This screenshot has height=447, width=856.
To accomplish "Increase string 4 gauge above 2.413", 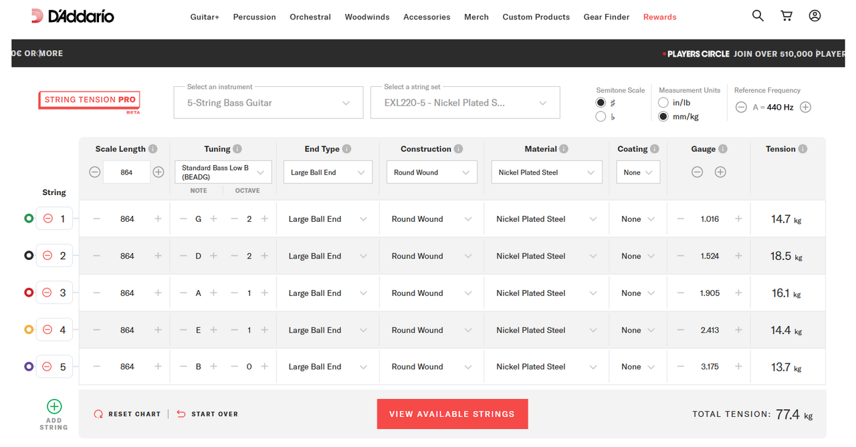I will coord(739,329).
